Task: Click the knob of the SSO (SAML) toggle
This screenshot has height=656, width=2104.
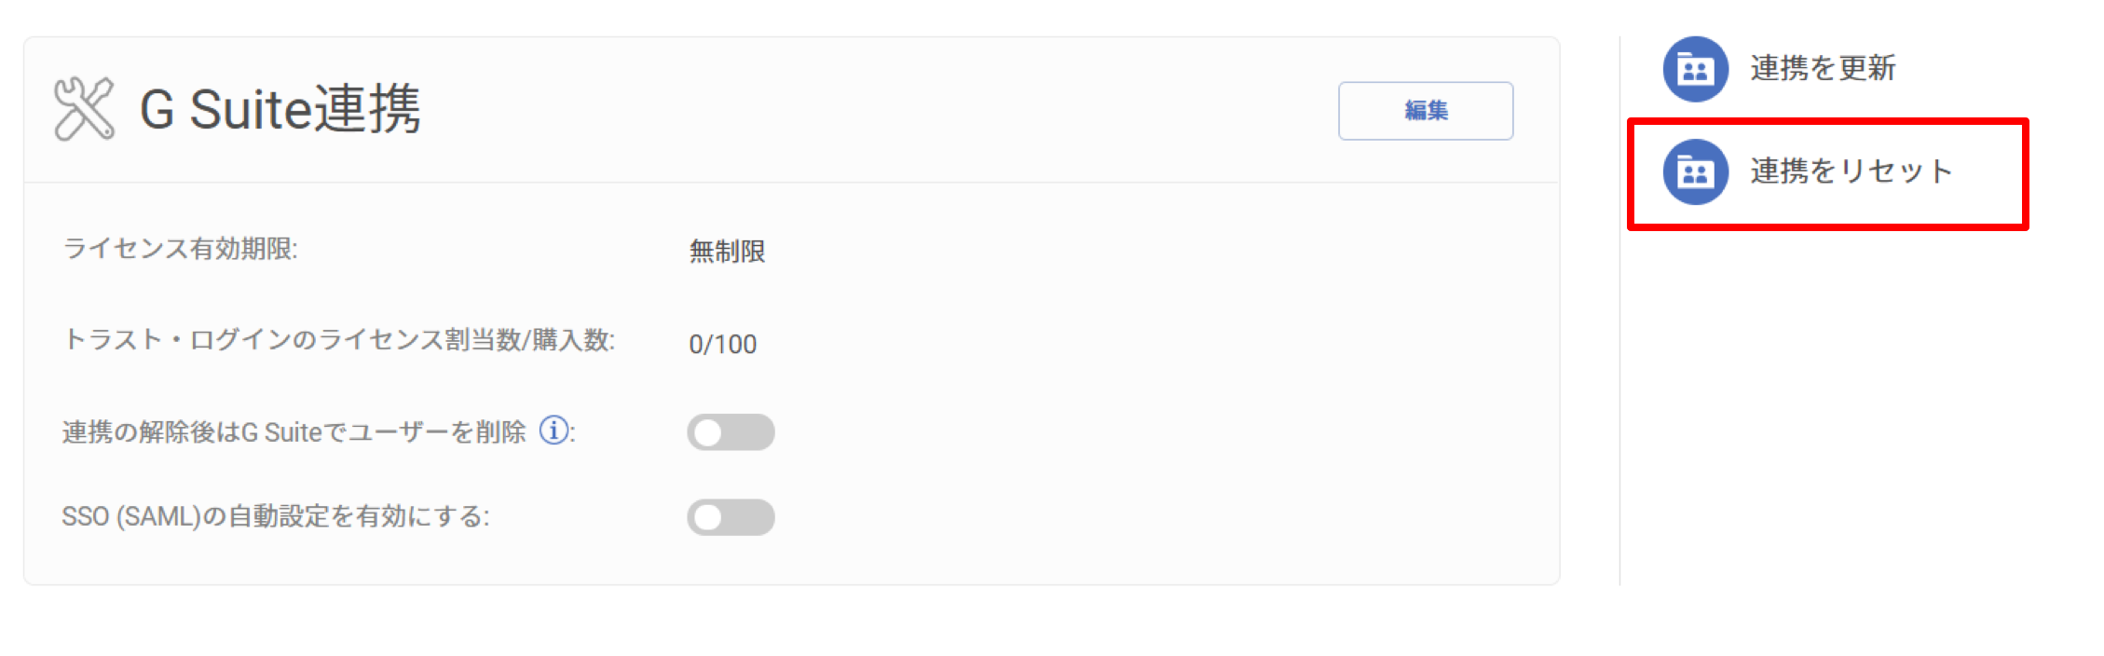Action: click(708, 517)
